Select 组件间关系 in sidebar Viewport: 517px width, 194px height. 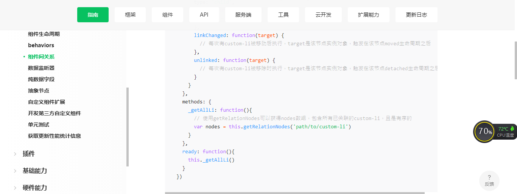tap(41, 57)
